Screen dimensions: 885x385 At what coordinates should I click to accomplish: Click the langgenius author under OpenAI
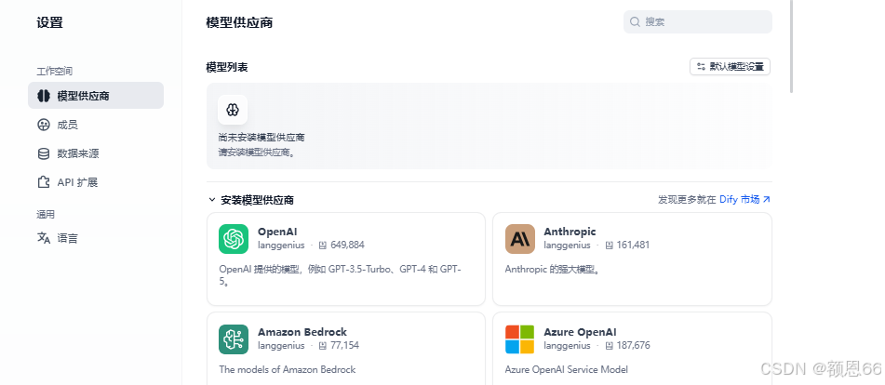tap(281, 246)
